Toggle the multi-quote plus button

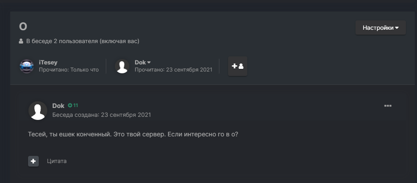[33, 161]
